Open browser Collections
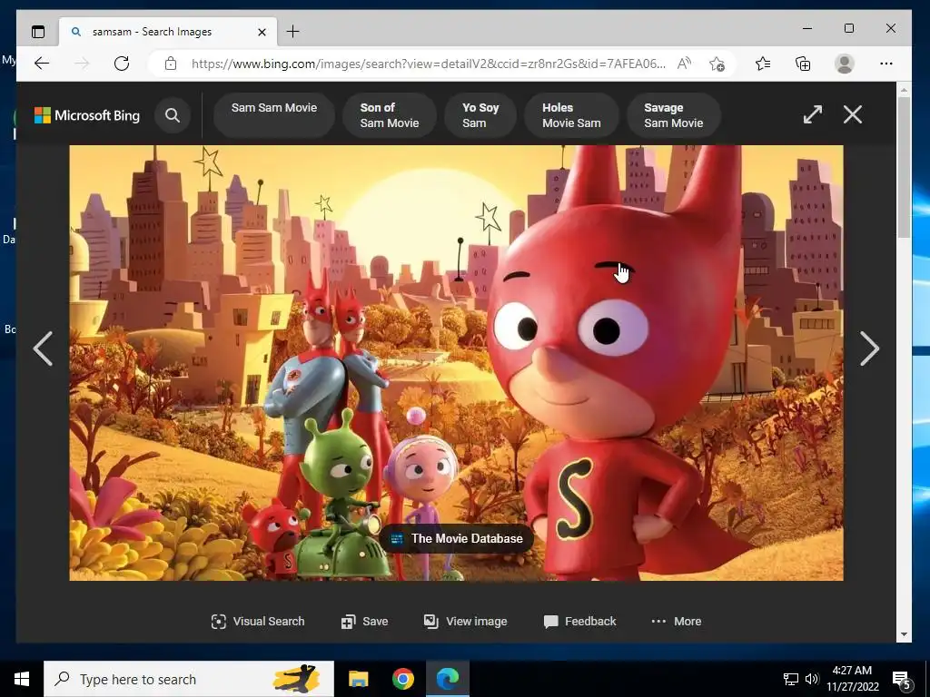Viewport: 930px width, 697px height. click(803, 64)
